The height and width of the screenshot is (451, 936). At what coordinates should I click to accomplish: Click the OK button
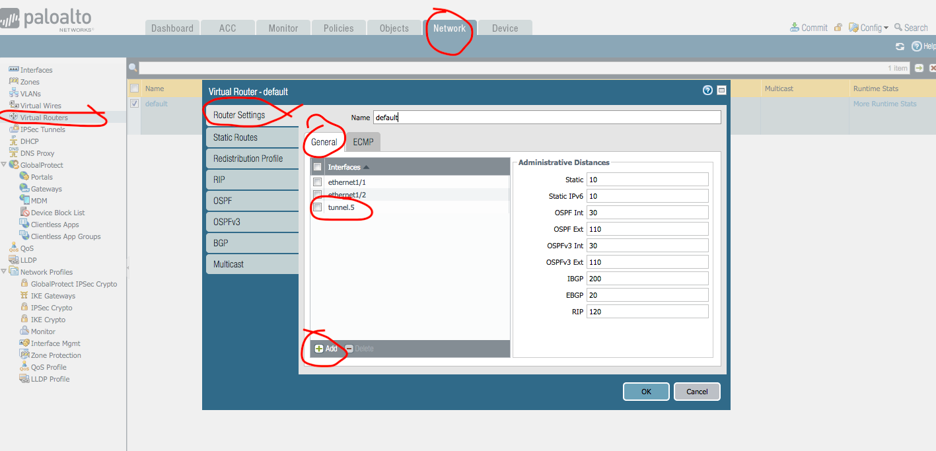pyautogui.click(x=646, y=392)
